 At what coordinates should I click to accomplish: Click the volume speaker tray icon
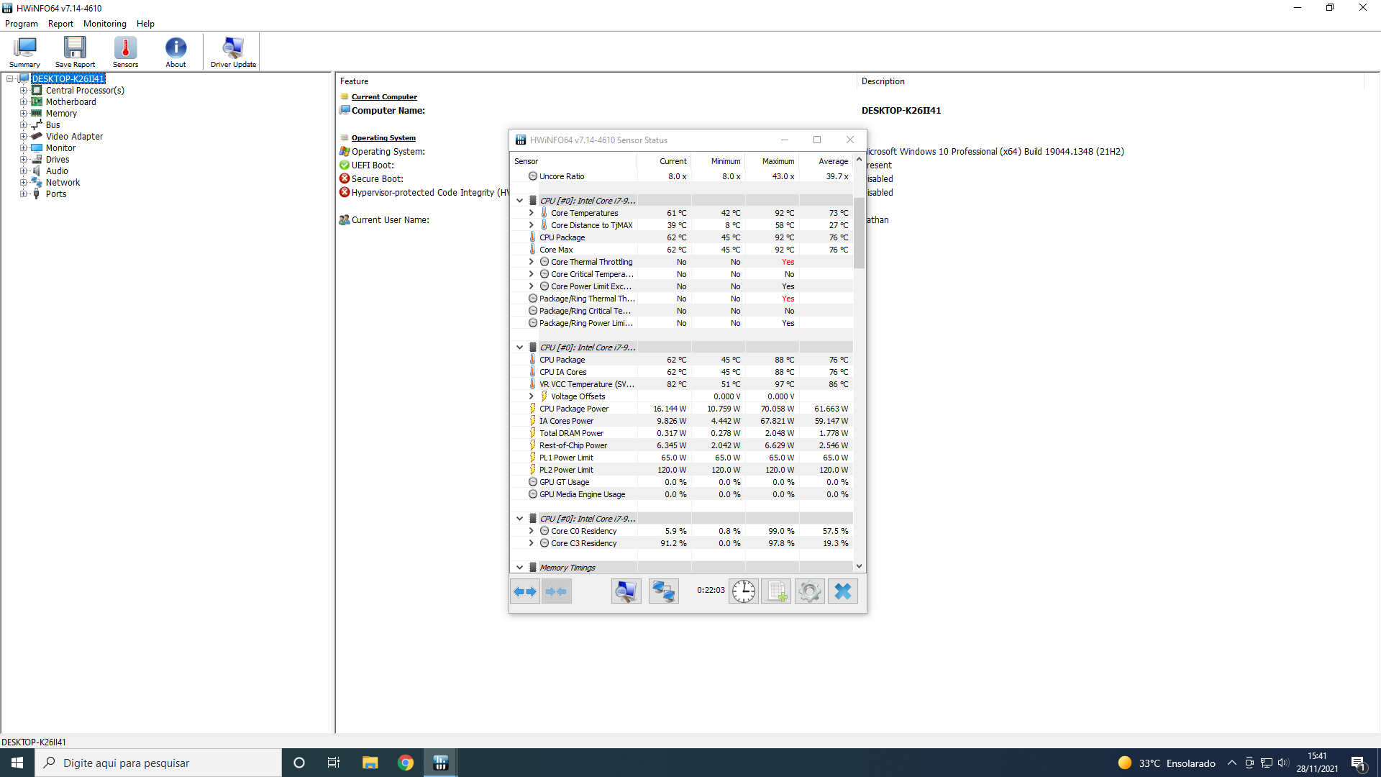click(x=1283, y=763)
